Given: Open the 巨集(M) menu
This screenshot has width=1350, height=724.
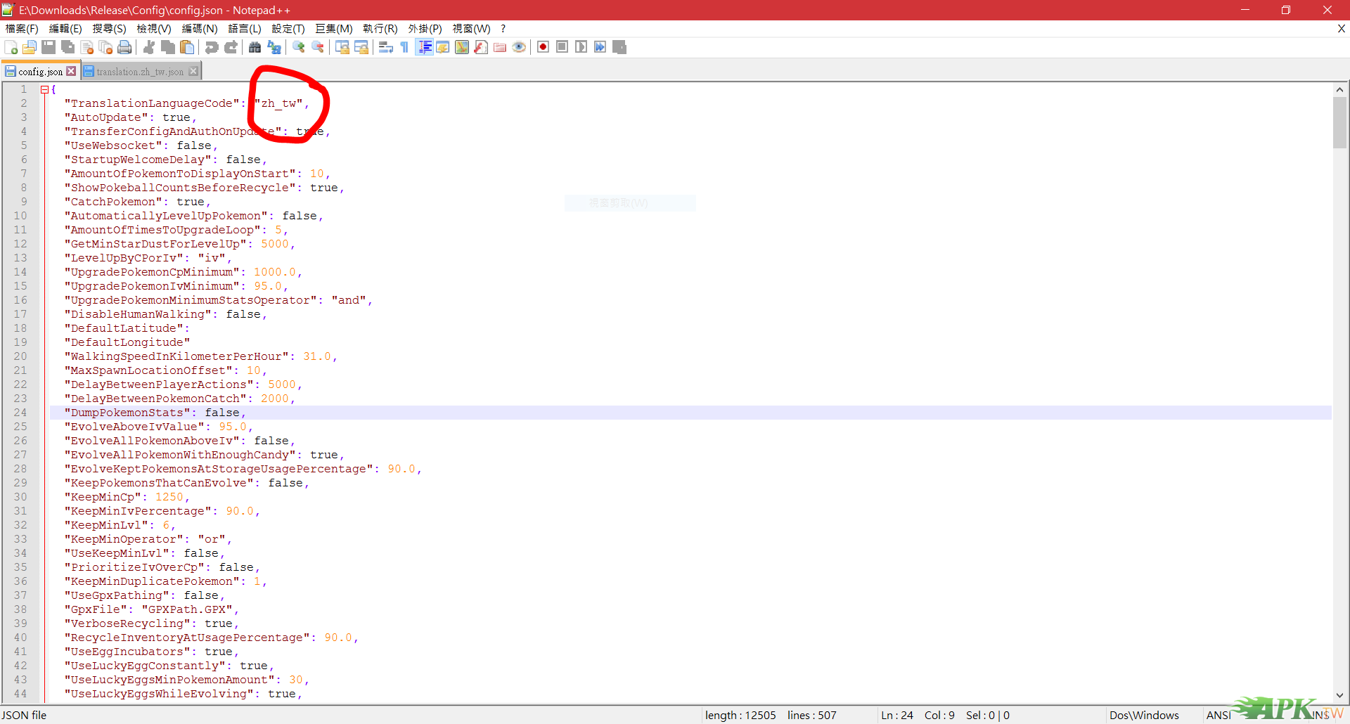Looking at the screenshot, I should (x=333, y=29).
